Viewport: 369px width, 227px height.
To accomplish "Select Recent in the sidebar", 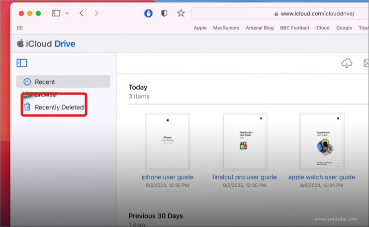I will click(x=63, y=82).
